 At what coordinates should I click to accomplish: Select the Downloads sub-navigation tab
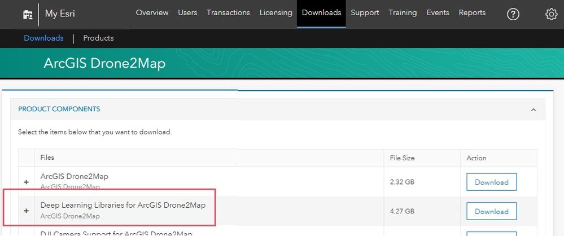(x=43, y=38)
